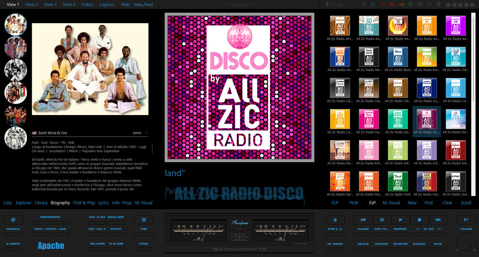This screenshot has height=257, width=479.
Task: Click the Fullscr. button
Action: point(88,4)
